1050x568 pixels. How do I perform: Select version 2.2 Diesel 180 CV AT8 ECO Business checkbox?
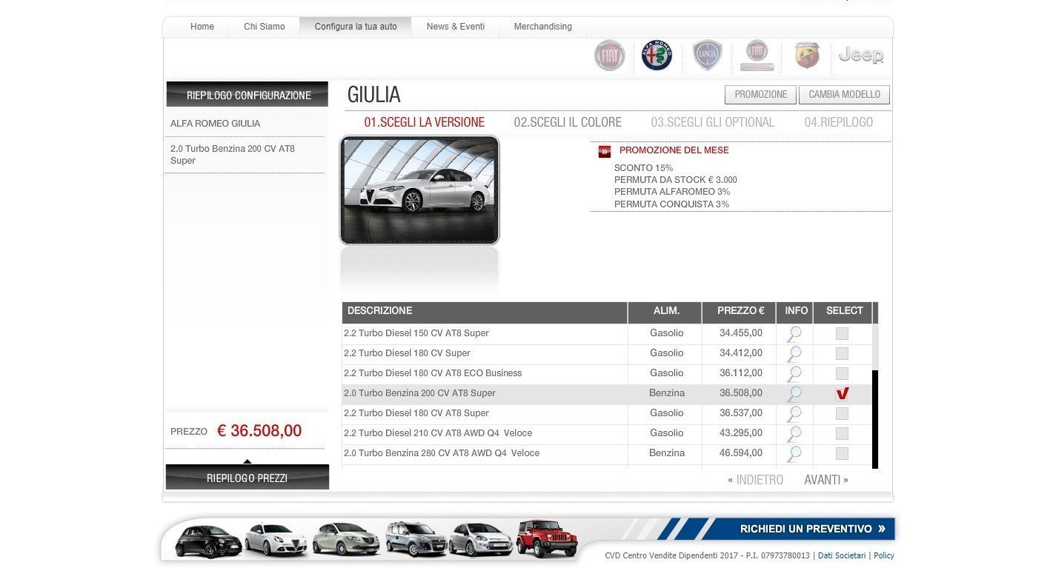(x=842, y=374)
